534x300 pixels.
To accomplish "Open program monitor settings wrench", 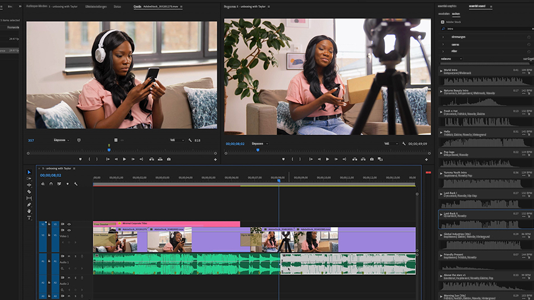I will pos(403,143).
